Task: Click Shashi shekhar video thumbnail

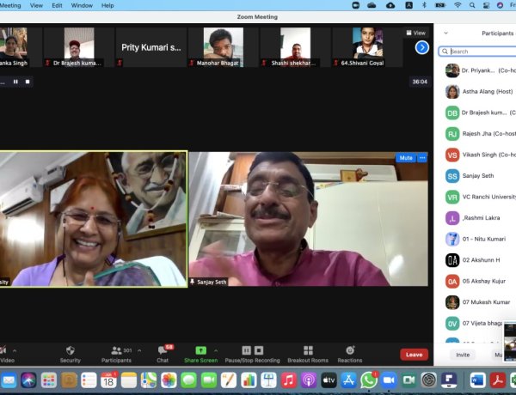Action: (295, 47)
